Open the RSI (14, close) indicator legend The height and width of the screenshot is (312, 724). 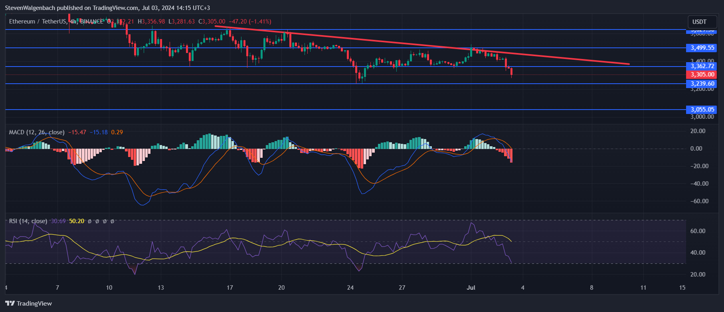pyautogui.click(x=28, y=221)
